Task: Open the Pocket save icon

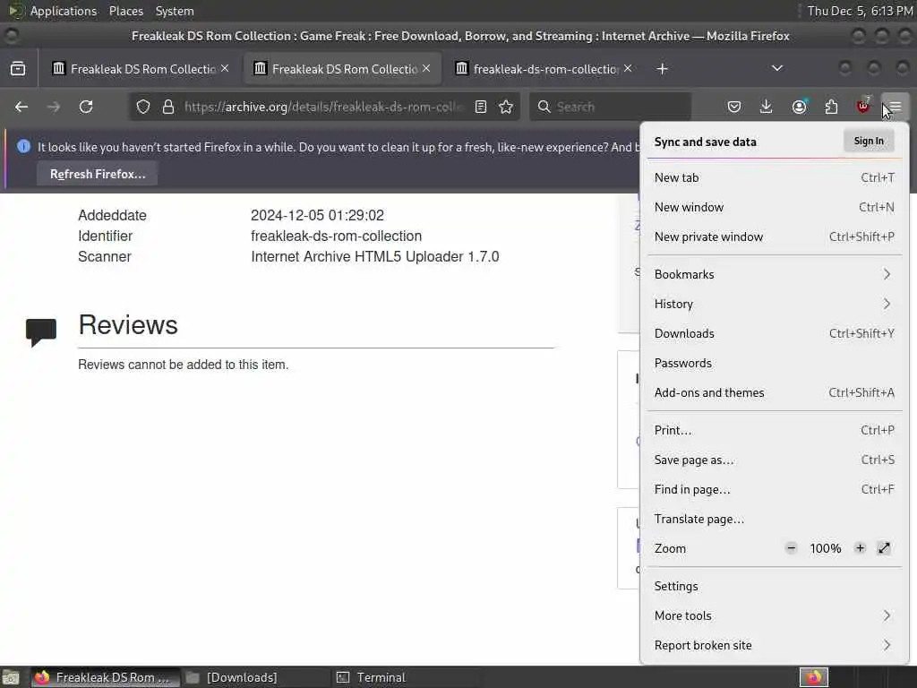Action: [734, 107]
